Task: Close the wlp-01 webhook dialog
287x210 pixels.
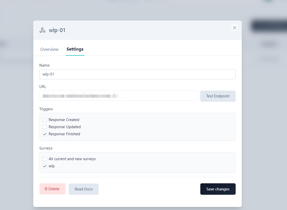Action: (x=235, y=28)
